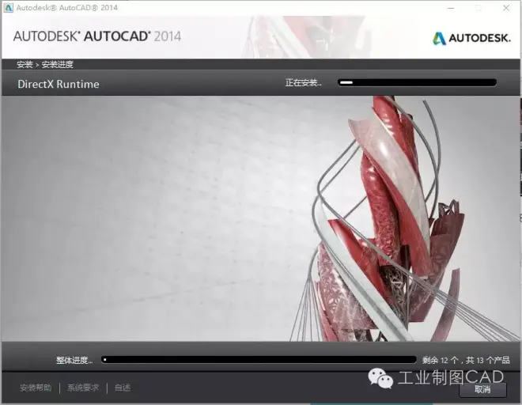Click the 正在安装 status text
Screen dimensions: 522x405
click(303, 82)
